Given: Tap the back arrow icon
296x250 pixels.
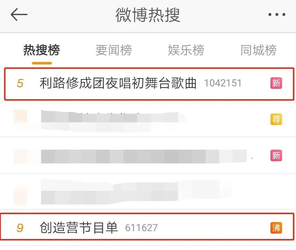Looking at the screenshot, I should tap(19, 14).
